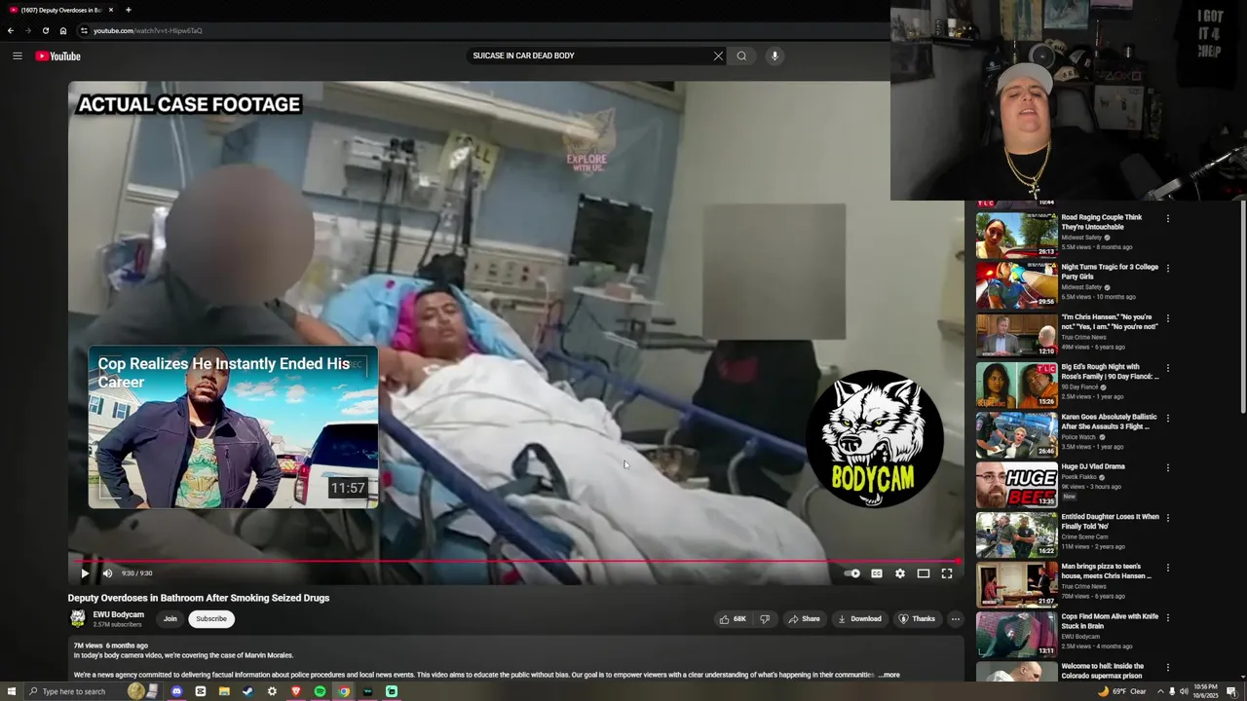The width and height of the screenshot is (1247, 701).
Task: Open options menu for 'Karen Goes Absolutely Ballistic' video
Action: coord(1167,418)
